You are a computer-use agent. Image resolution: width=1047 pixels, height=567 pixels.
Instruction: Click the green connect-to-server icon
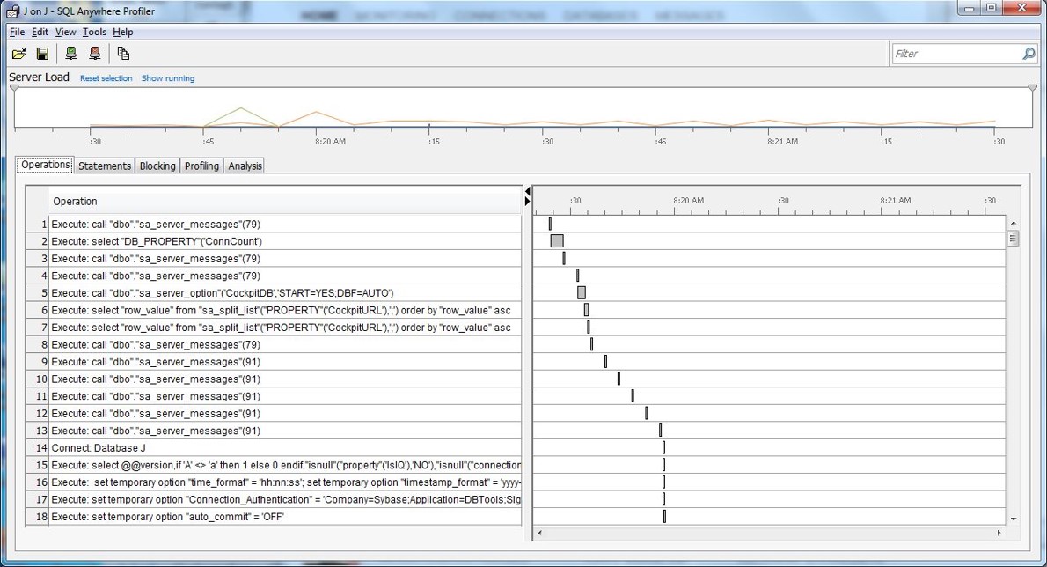click(70, 53)
